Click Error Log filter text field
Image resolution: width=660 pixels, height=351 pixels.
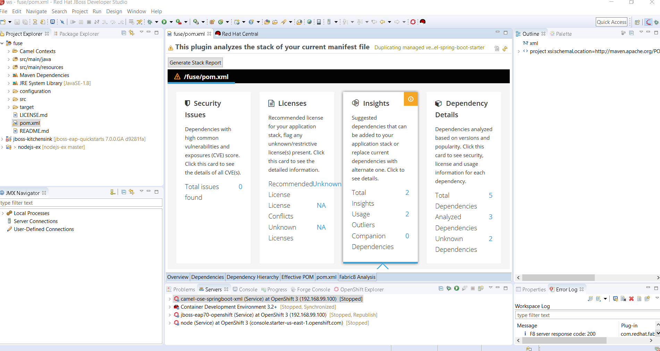pos(587,315)
